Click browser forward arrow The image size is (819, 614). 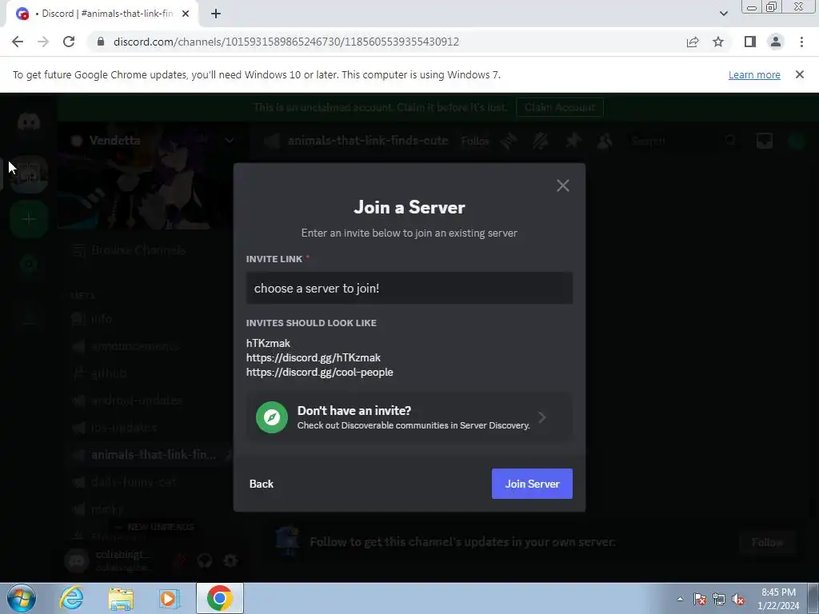tap(43, 42)
